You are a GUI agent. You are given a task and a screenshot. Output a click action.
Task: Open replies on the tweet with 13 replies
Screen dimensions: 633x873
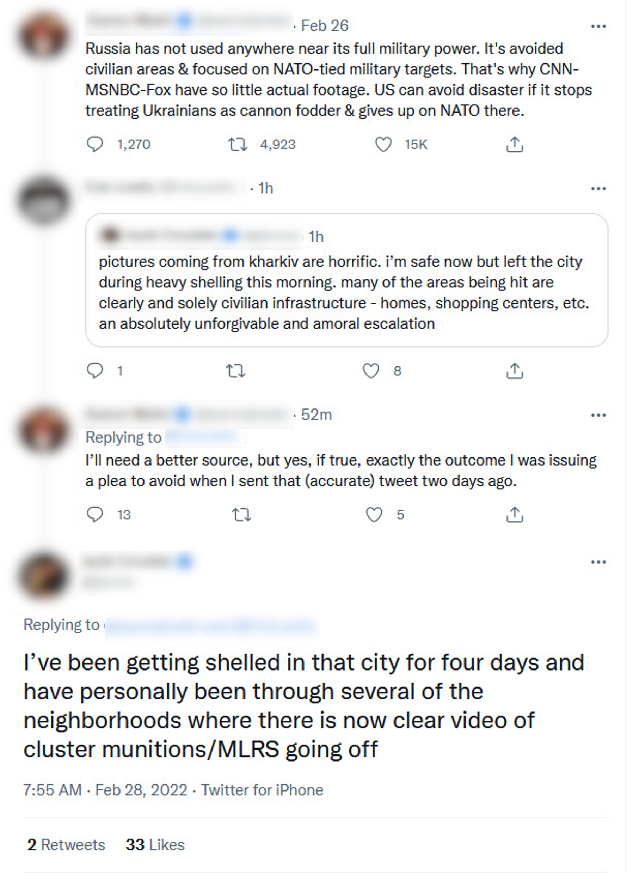pyautogui.click(x=94, y=515)
